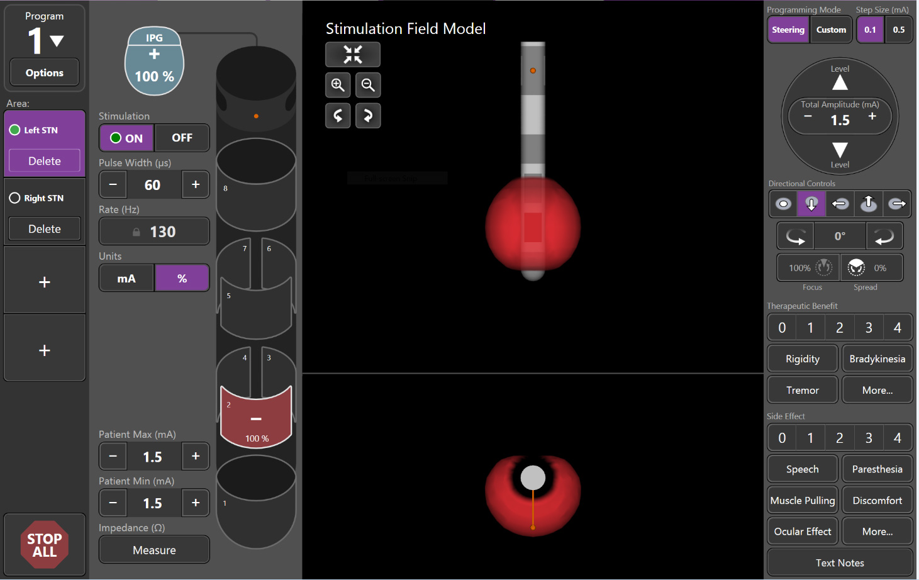919x580 pixels.
Task: Open More therapeutic benefit options
Action: [877, 390]
